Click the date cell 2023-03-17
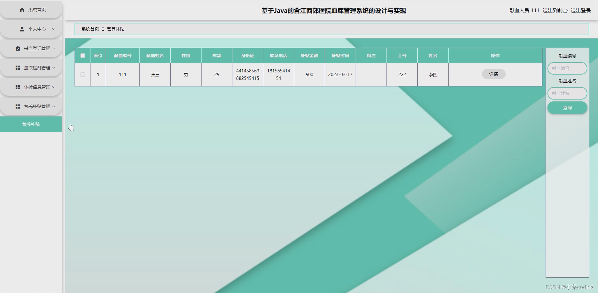The image size is (598, 293). pos(340,75)
